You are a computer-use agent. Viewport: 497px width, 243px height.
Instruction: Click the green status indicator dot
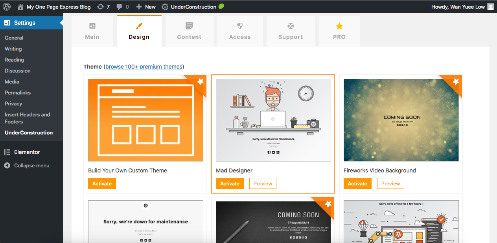click(221, 6)
